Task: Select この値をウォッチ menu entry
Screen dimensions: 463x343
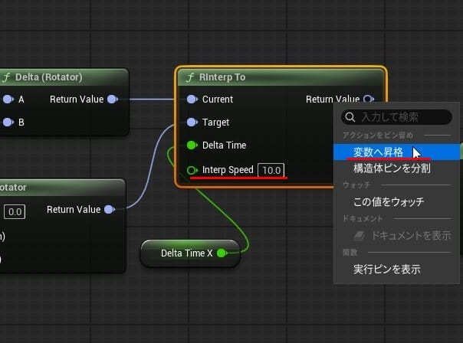Action: pyautogui.click(x=396, y=202)
